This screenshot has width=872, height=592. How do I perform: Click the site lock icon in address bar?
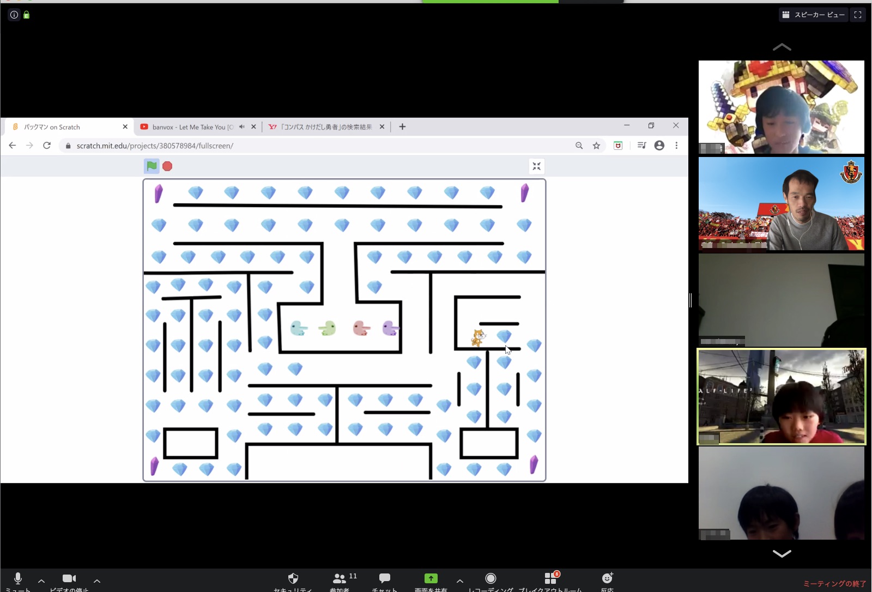click(x=68, y=146)
